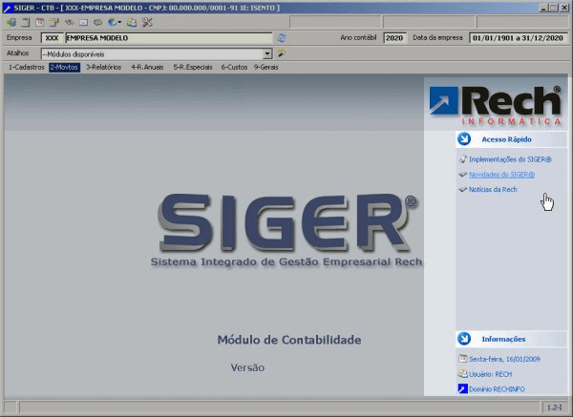This screenshot has height=417, width=573.
Task: Click the user icon beside Usuário: RECH
Action: (462, 374)
